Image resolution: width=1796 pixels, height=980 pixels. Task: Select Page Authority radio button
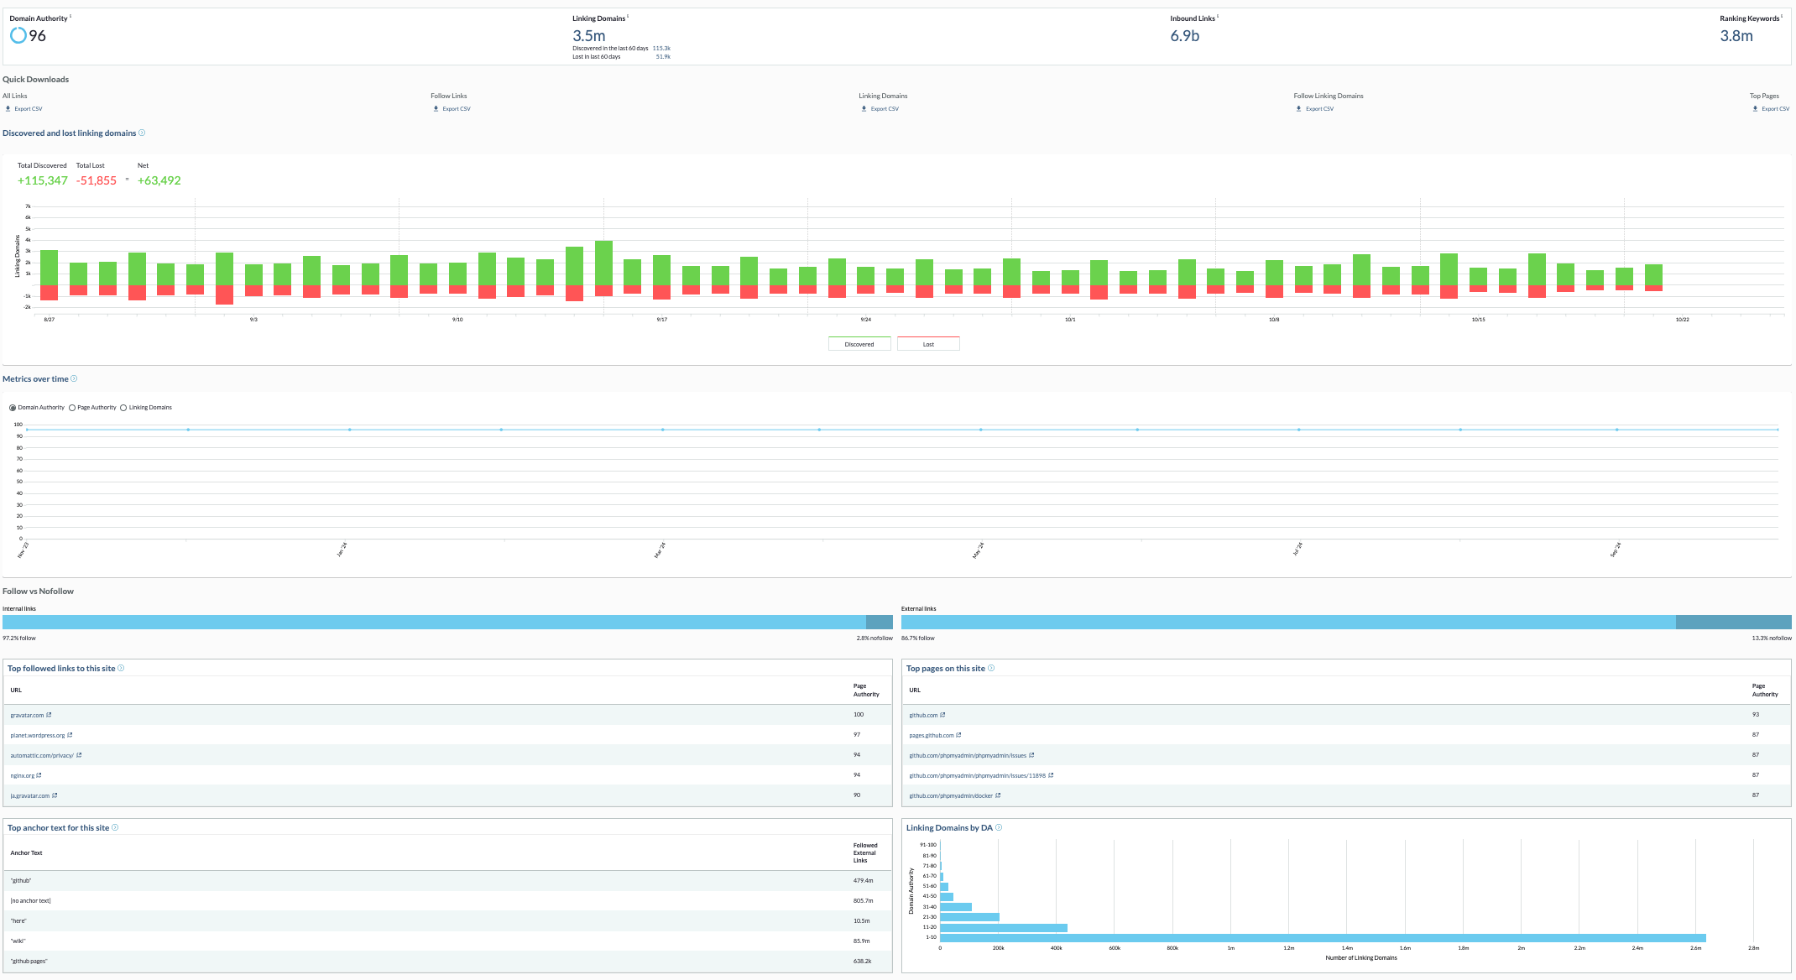(72, 408)
